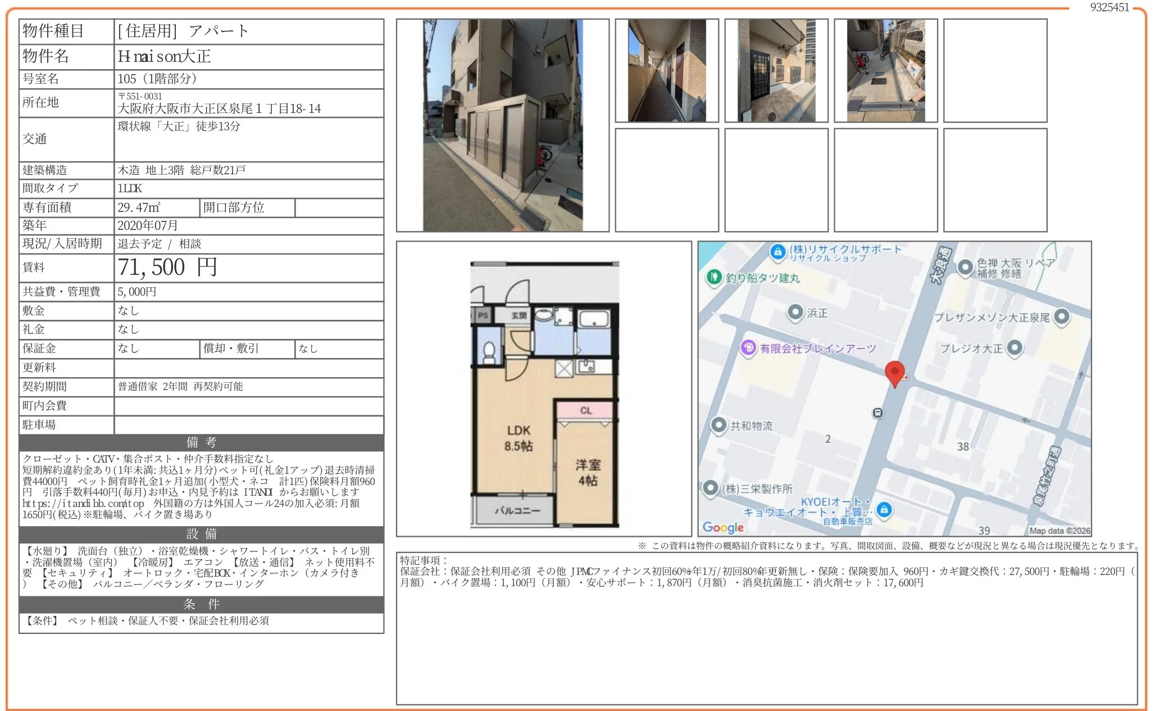Click the プレザンメゾン大正泉尾 map marker
Viewport: 1155px width, 711px height.
[1062, 317]
